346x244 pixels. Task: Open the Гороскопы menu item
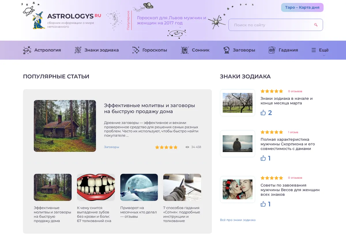155,50
